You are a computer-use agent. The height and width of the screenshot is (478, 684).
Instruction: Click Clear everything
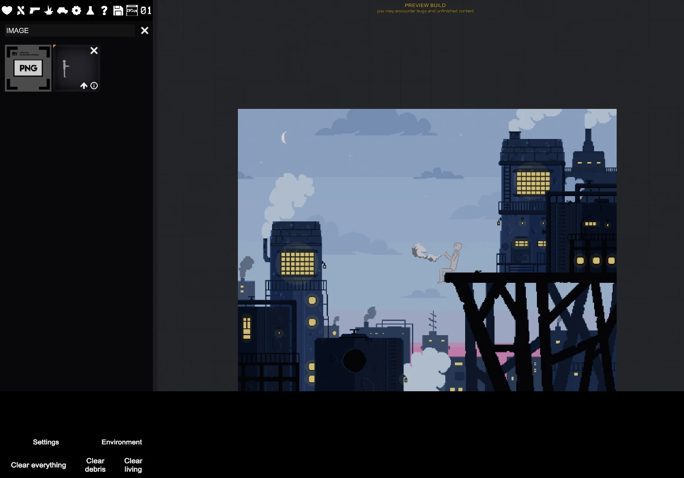39,465
